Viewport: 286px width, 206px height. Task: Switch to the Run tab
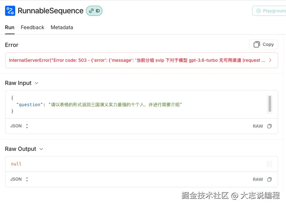click(x=10, y=27)
